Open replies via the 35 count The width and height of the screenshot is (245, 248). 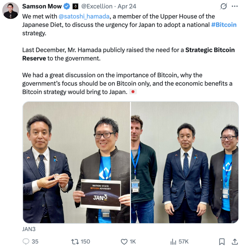coord(35,242)
